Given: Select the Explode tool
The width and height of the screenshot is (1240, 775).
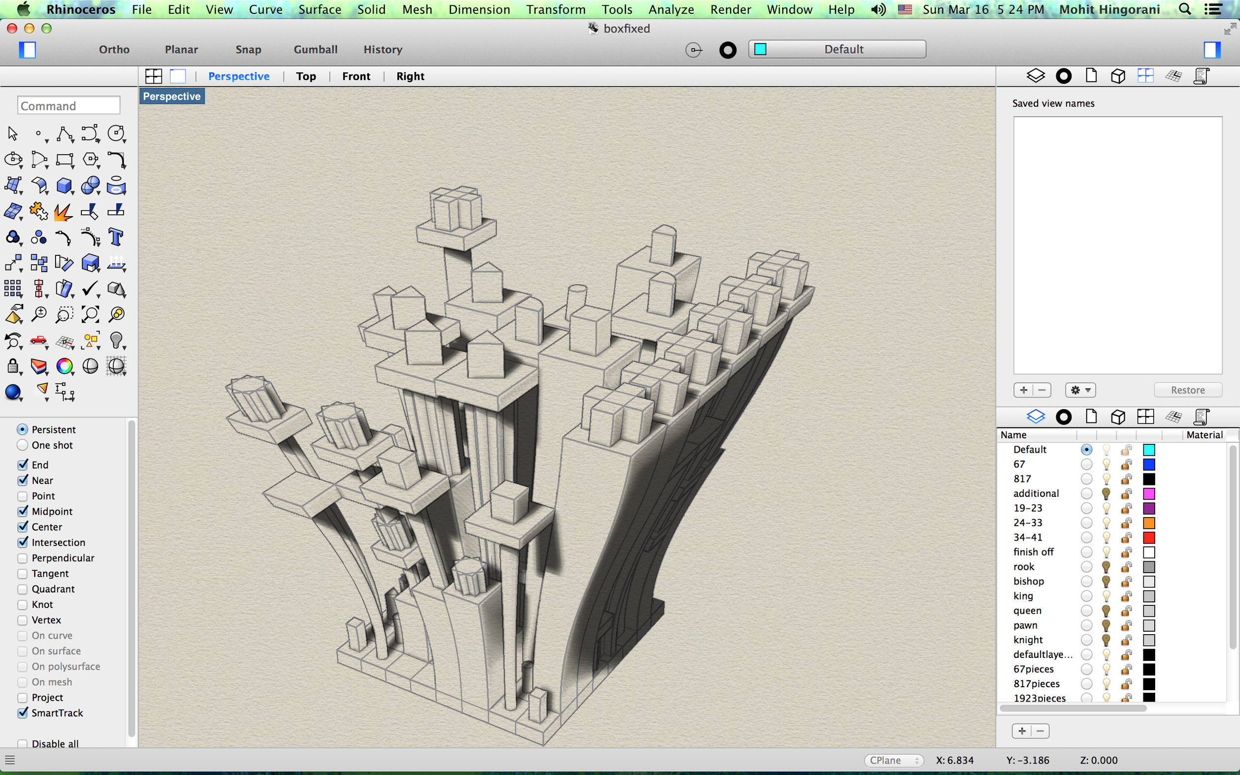Looking at the screenshot, I should coord(64,211).
